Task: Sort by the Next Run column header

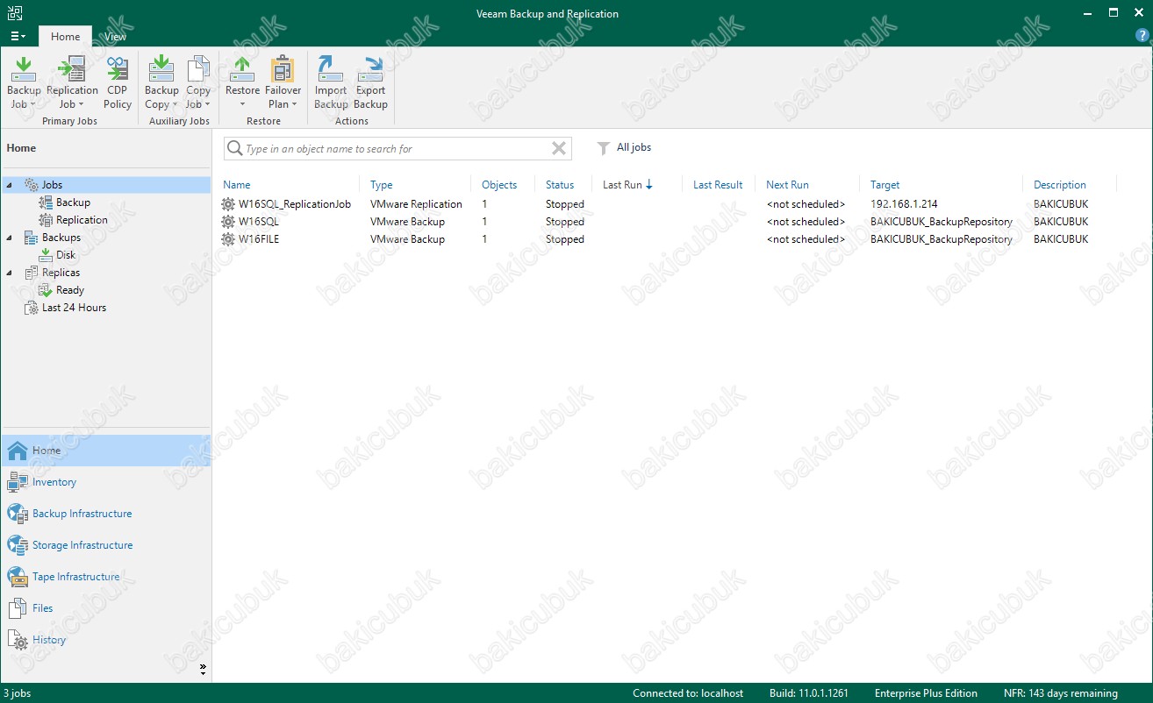Action: pos(787,185)
